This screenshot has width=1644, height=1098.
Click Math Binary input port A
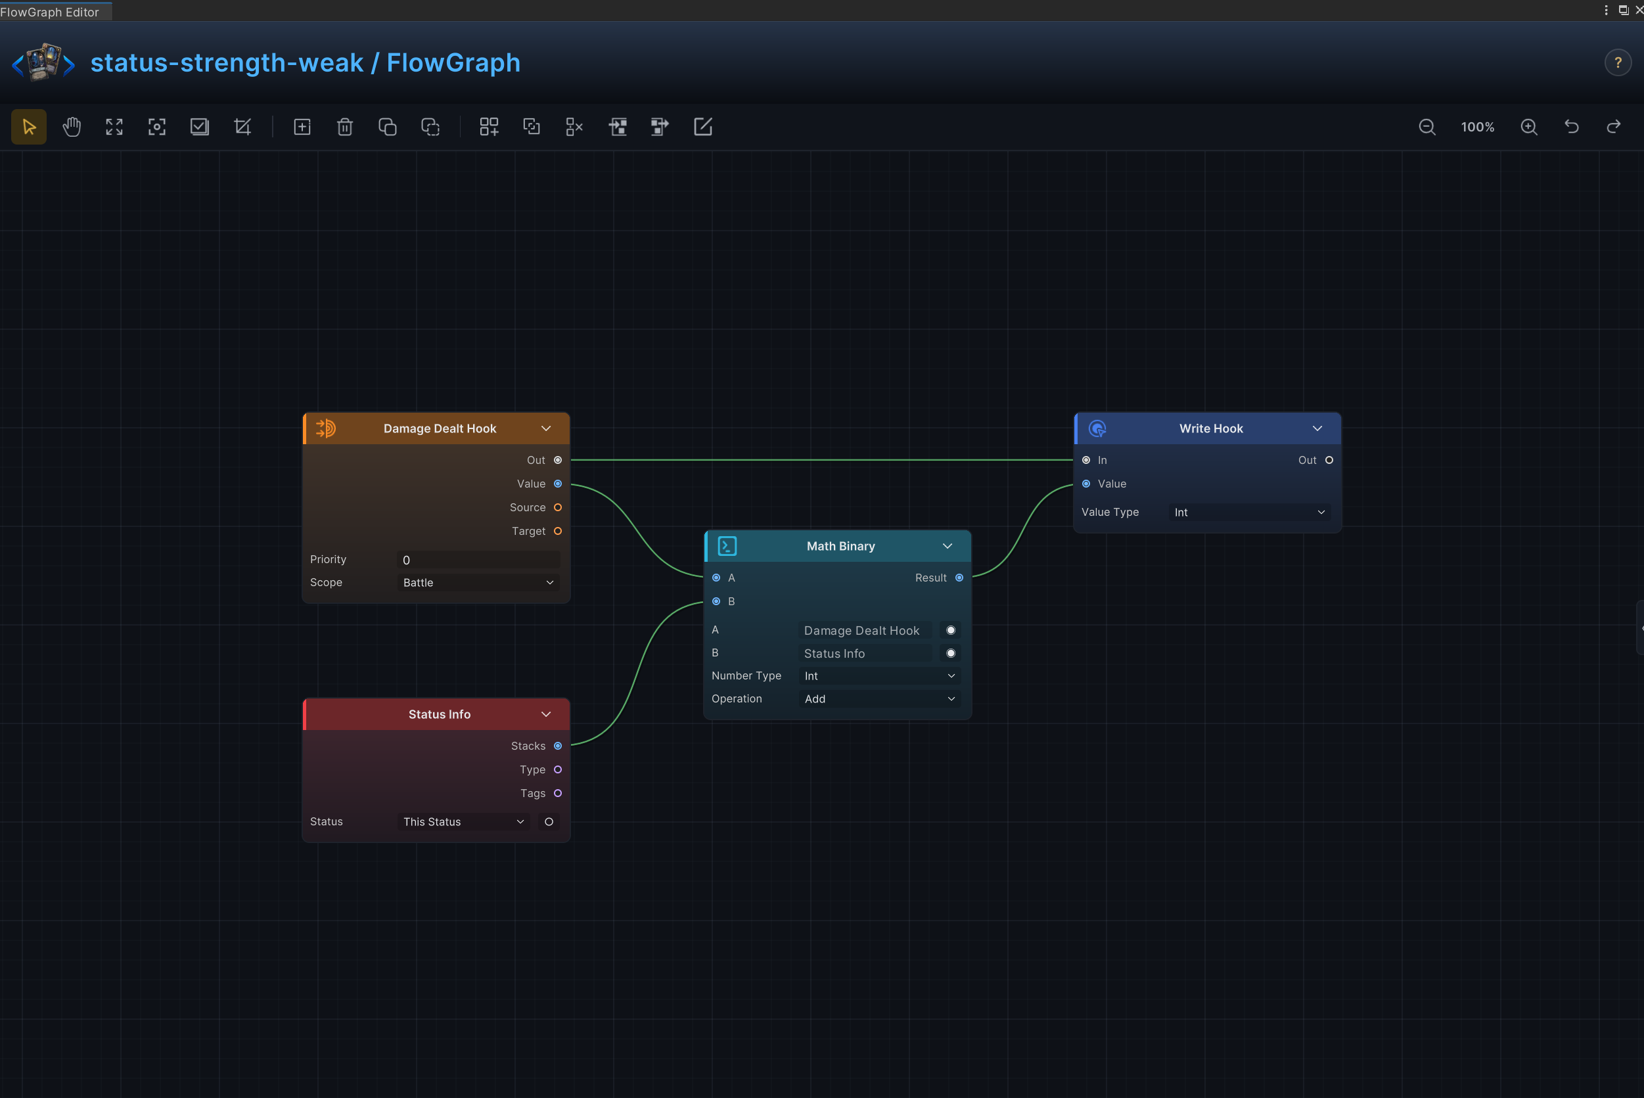click(x=716, y=578)
